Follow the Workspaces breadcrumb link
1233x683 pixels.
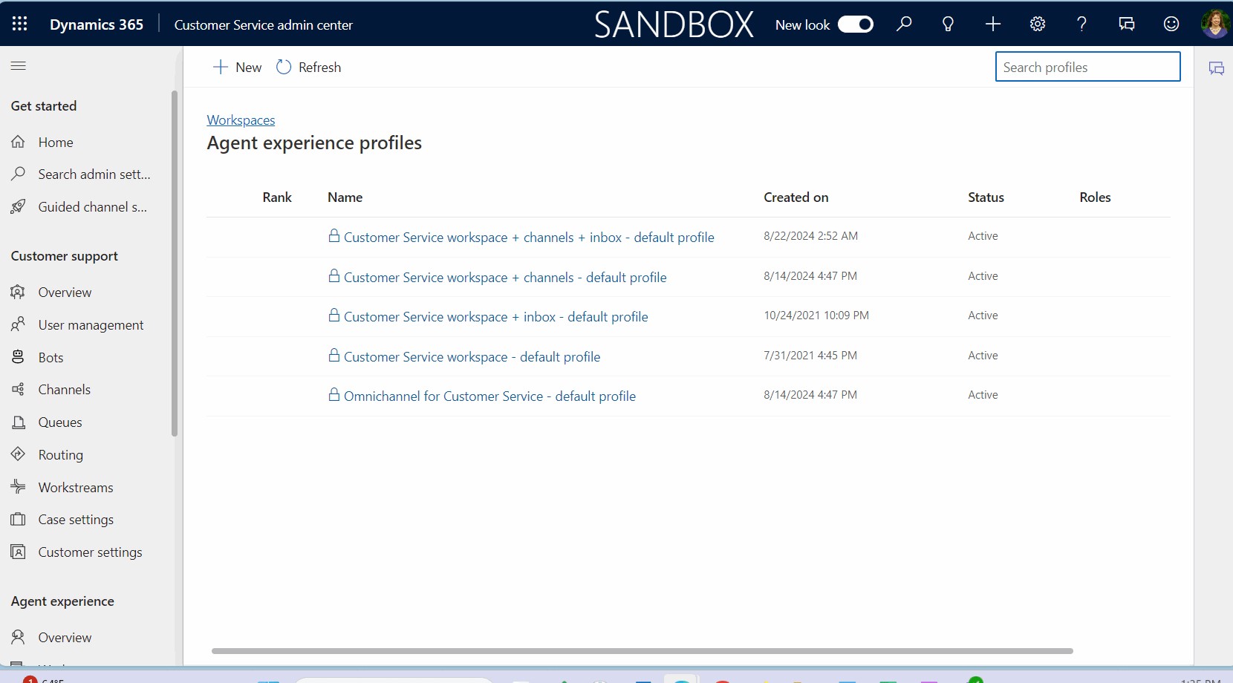241,120
